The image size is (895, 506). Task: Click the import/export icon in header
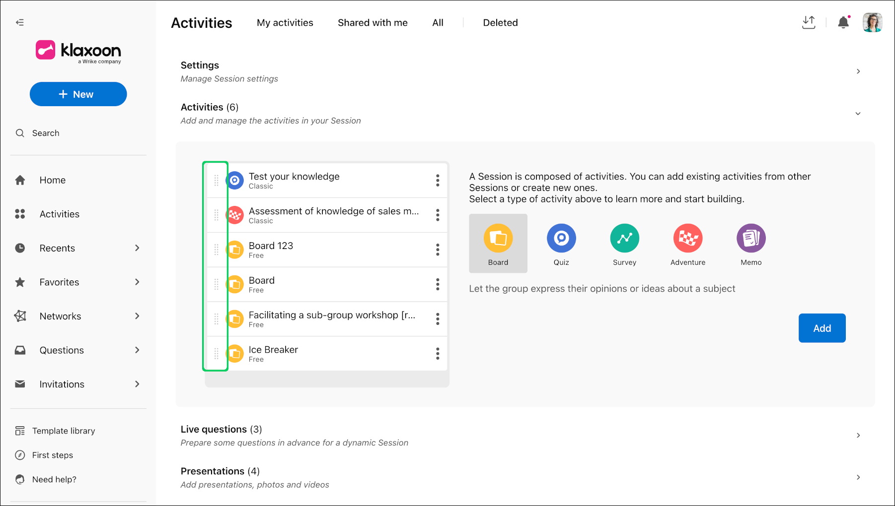click(809, 22)
